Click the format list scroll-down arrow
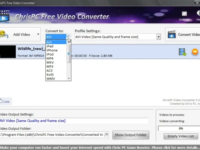 point(69,78)
